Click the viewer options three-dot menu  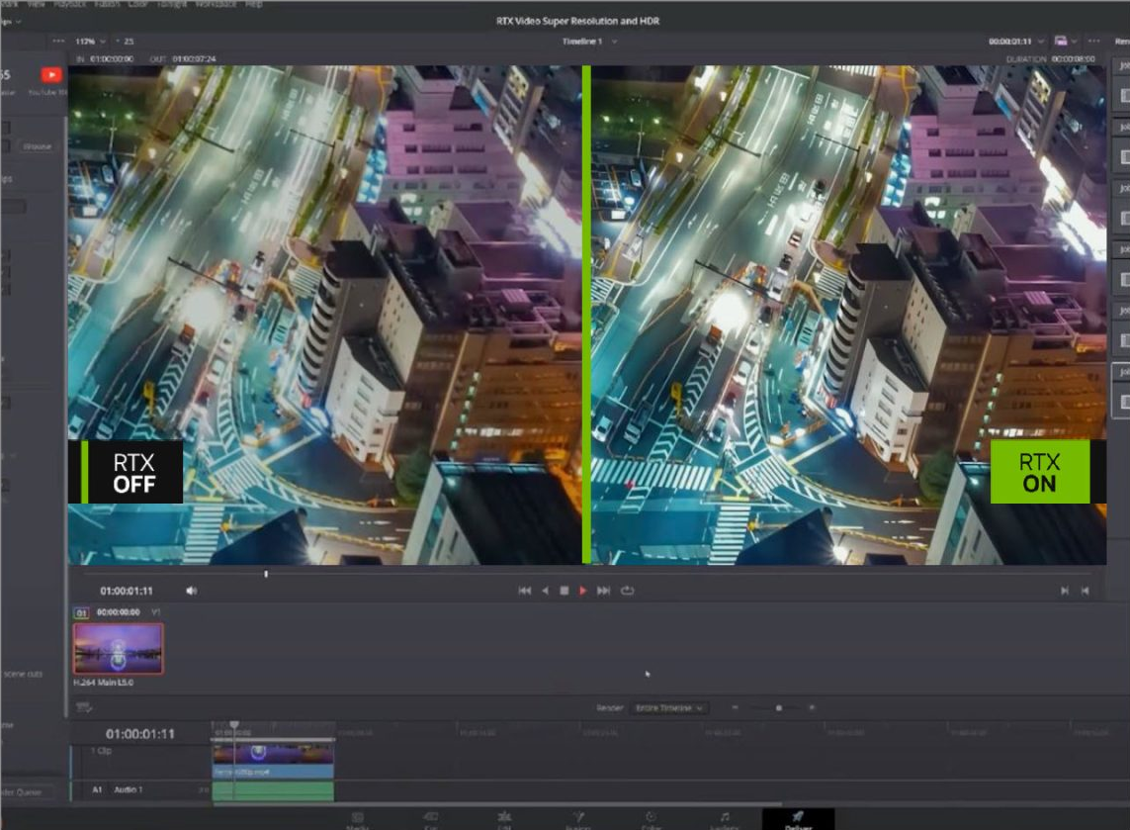tap(1093, 42)
